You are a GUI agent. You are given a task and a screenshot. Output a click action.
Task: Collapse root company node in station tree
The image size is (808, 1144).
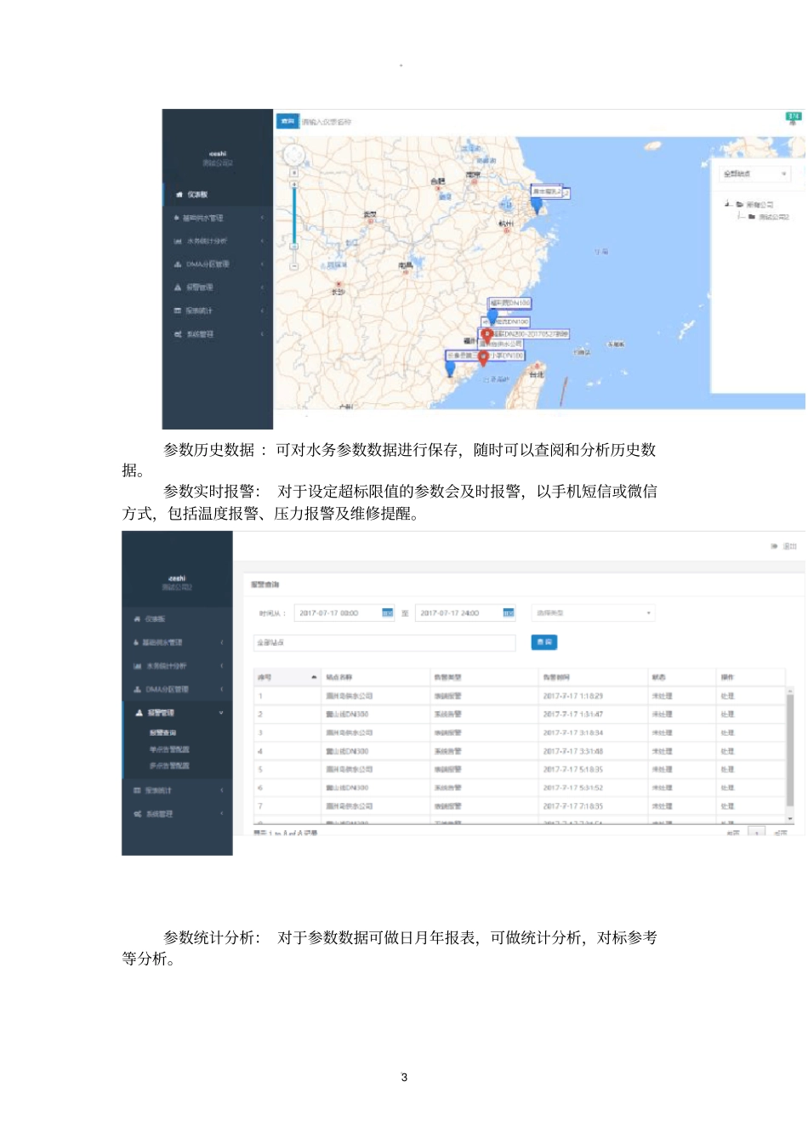click(728, 204)
